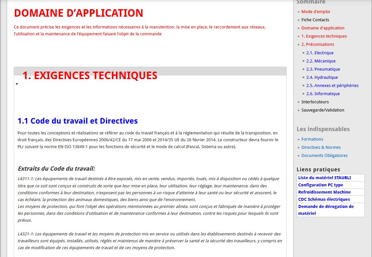Click the paragraph starting with L4321-1
The width and height of the screenshot is (372, 257).
point(150,241)
